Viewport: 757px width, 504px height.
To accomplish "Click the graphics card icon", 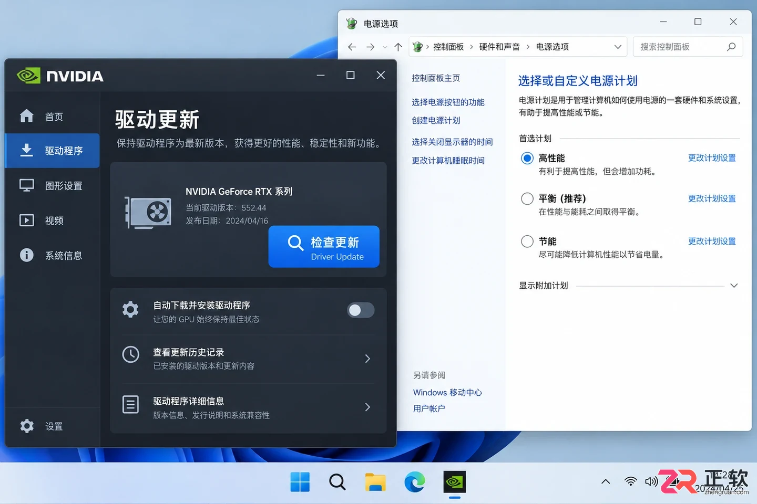I will [148, 212].
